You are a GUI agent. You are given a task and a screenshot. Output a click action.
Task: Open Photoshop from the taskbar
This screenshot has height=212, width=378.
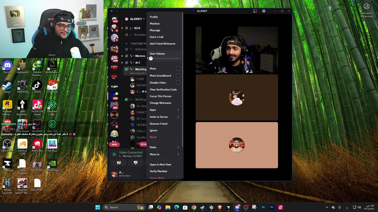point(263,207)
